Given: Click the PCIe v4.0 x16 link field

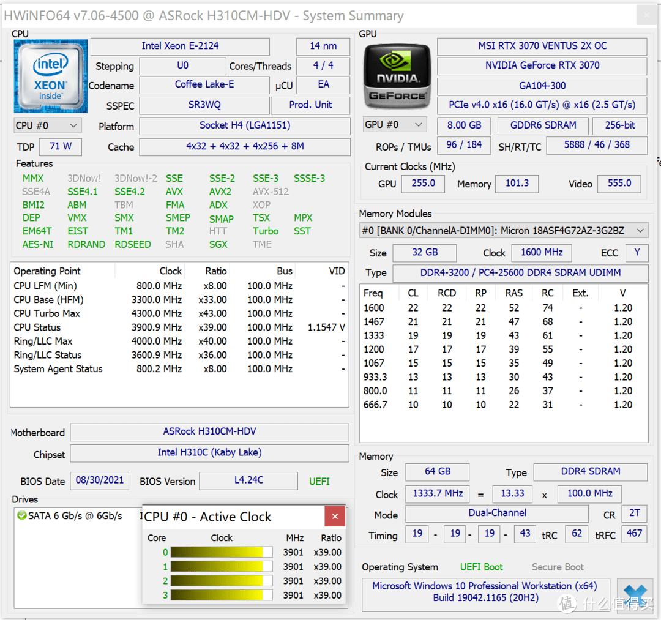Looking at the screenshot, I should coord(542,105).
